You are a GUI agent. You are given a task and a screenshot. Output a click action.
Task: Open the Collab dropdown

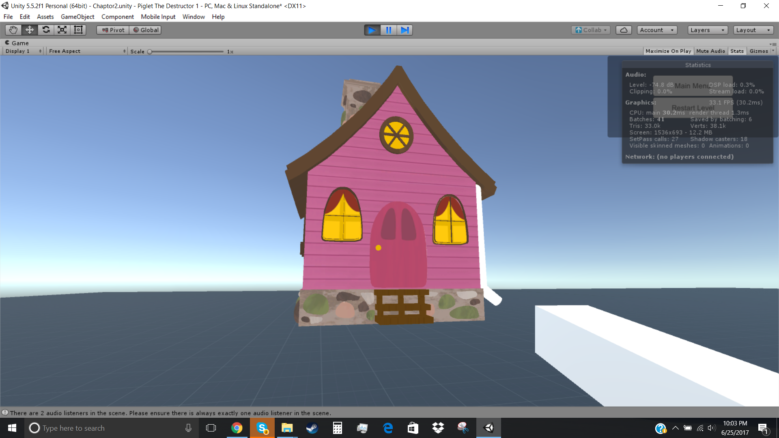(591, 30)
